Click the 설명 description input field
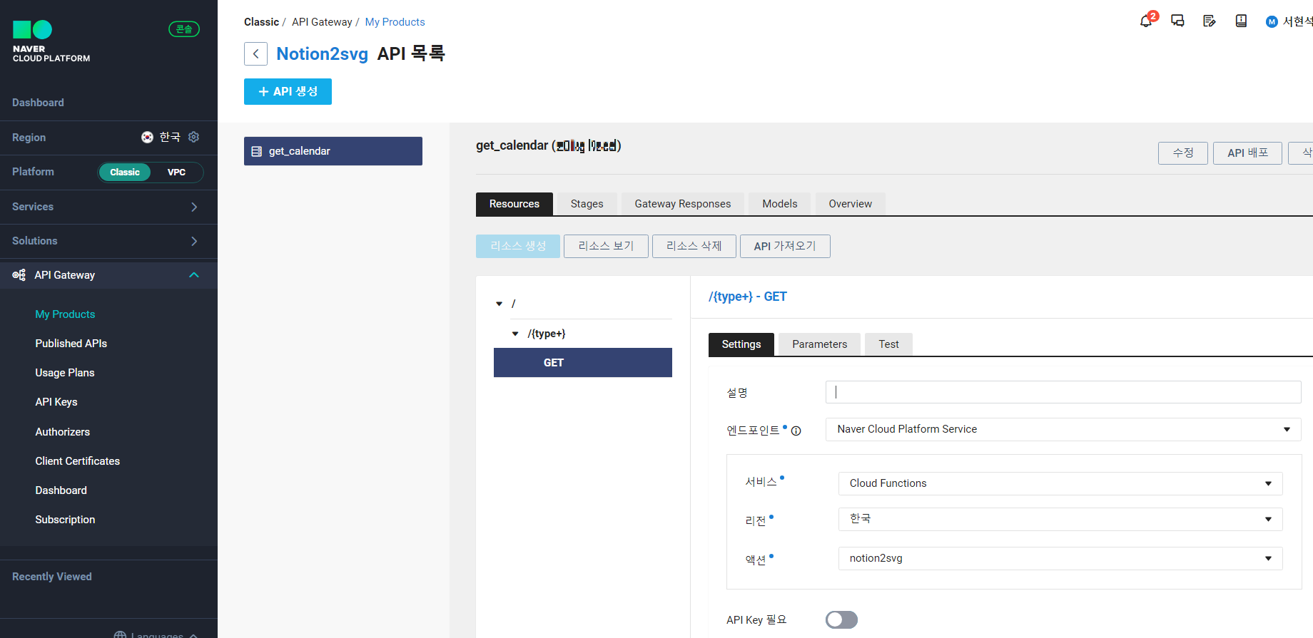1313x638 pixels. click(1063, 392)
